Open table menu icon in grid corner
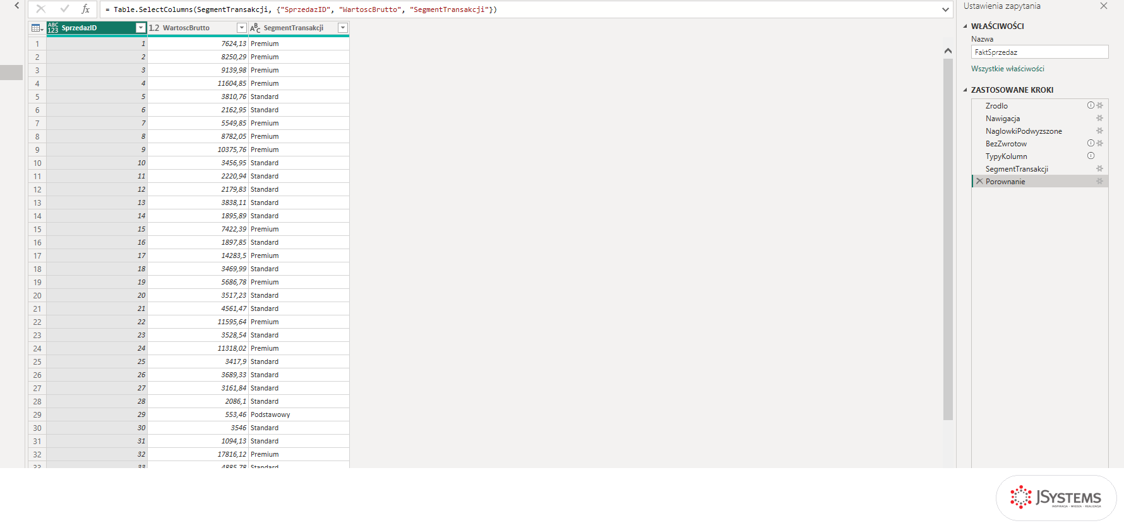 point(37,28)
